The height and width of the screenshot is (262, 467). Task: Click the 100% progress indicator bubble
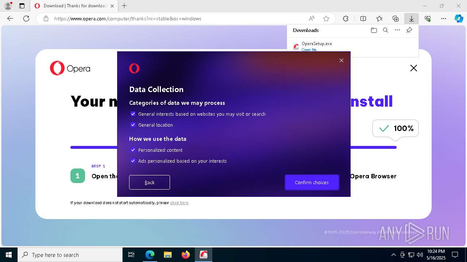[x=395, y=128]
